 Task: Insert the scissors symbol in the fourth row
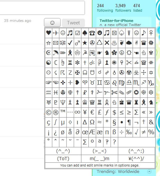(x=129, y=63)
